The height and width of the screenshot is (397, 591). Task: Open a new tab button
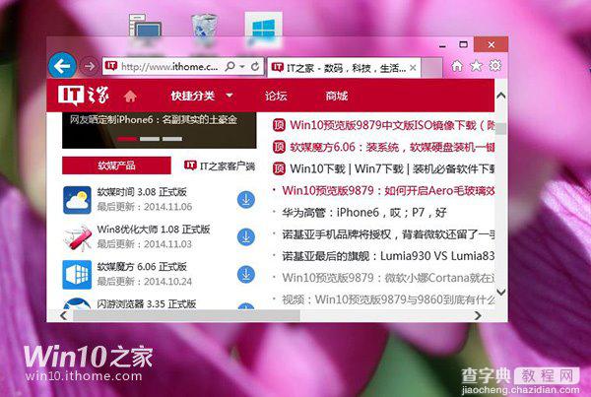[x=431, y=68]
